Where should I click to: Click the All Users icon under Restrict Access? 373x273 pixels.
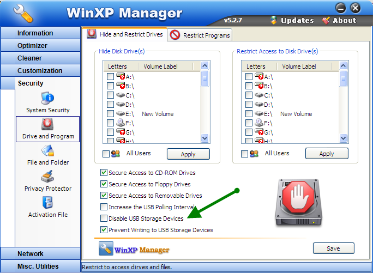tap(254, 154)
